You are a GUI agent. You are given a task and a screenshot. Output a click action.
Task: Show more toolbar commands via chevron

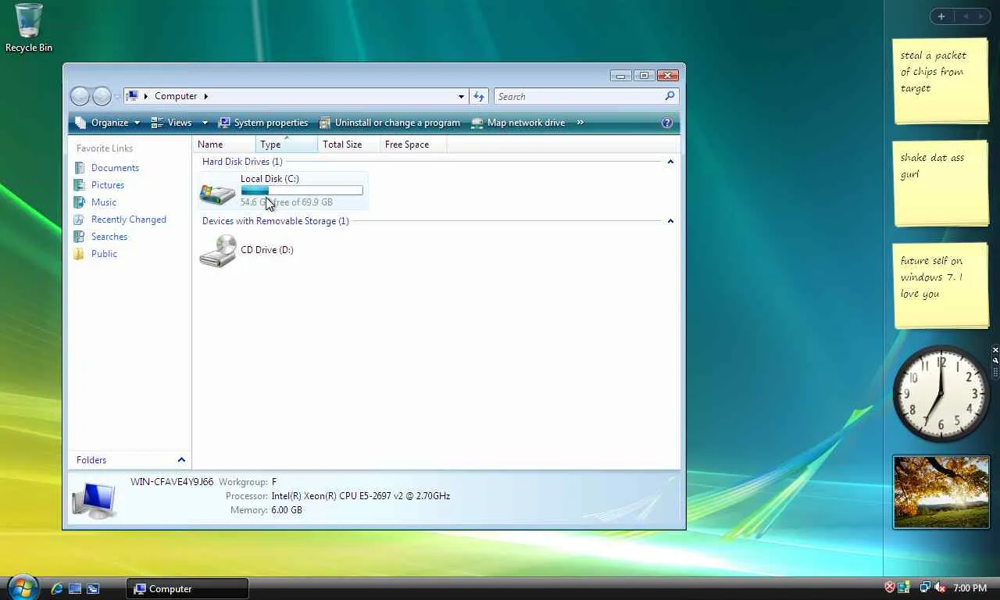coord(580,123)
